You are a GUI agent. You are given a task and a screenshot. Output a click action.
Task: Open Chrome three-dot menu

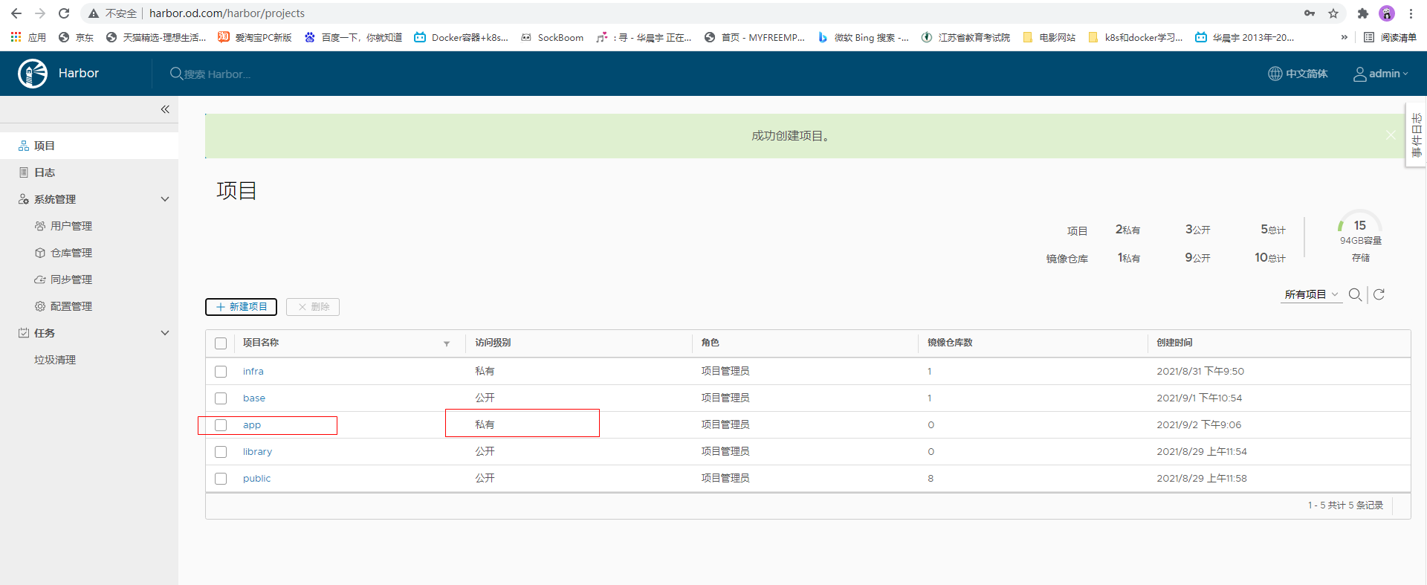point(1411,13)
